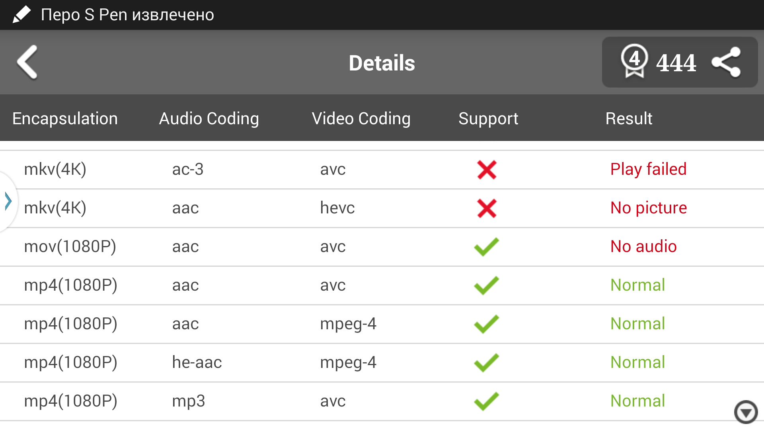
Task: Select the mp4(1080P) aac mpeg-4 row
Action: [x=199, y=324]
